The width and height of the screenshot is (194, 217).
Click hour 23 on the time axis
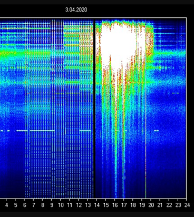[x=178, y=205]
